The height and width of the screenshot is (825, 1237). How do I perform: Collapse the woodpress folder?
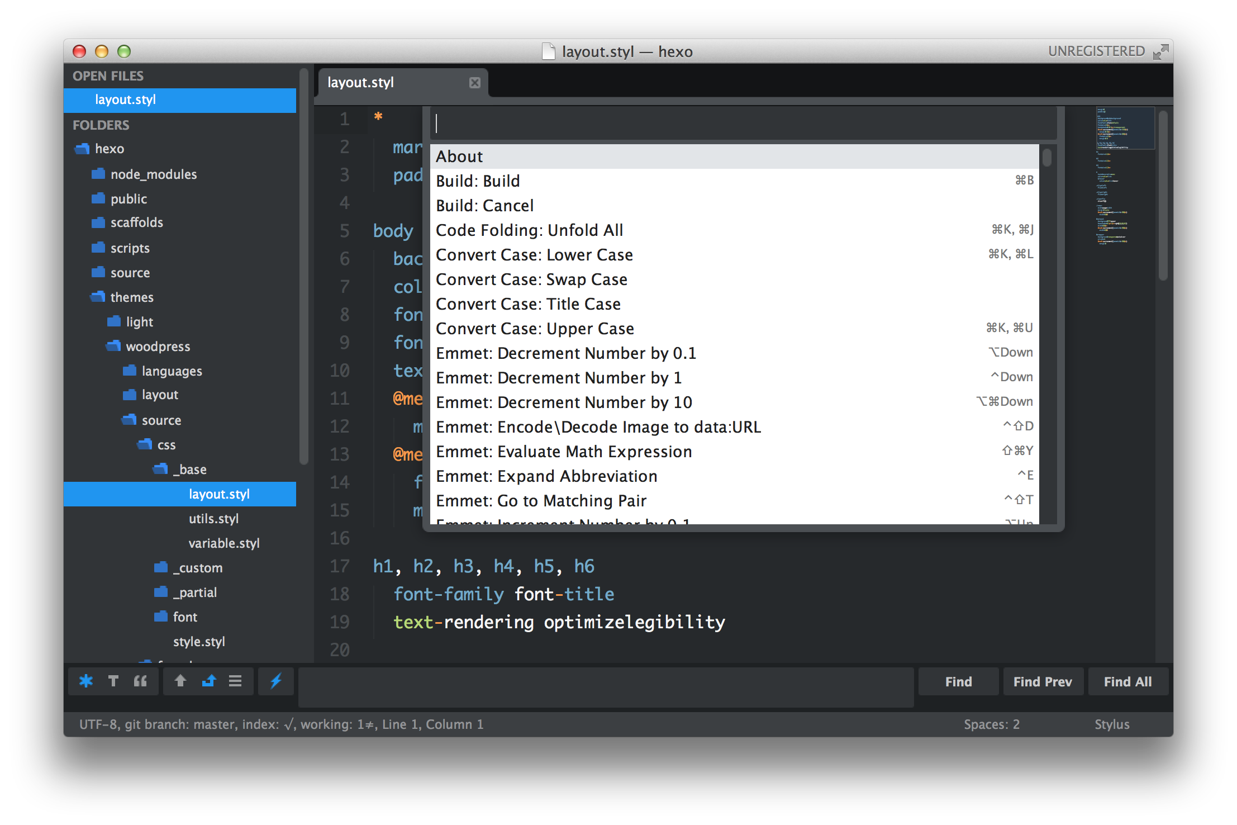[113, 345]
